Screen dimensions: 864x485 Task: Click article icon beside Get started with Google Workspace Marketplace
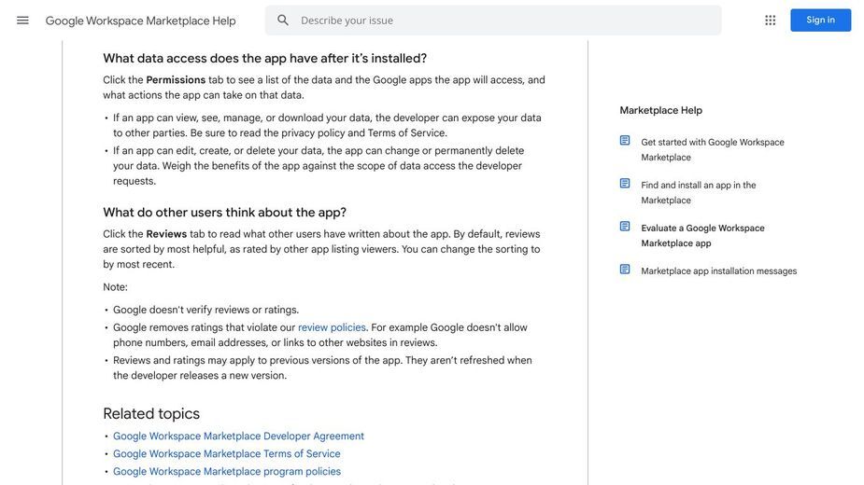pyautogui.click(x=625, y=141)
